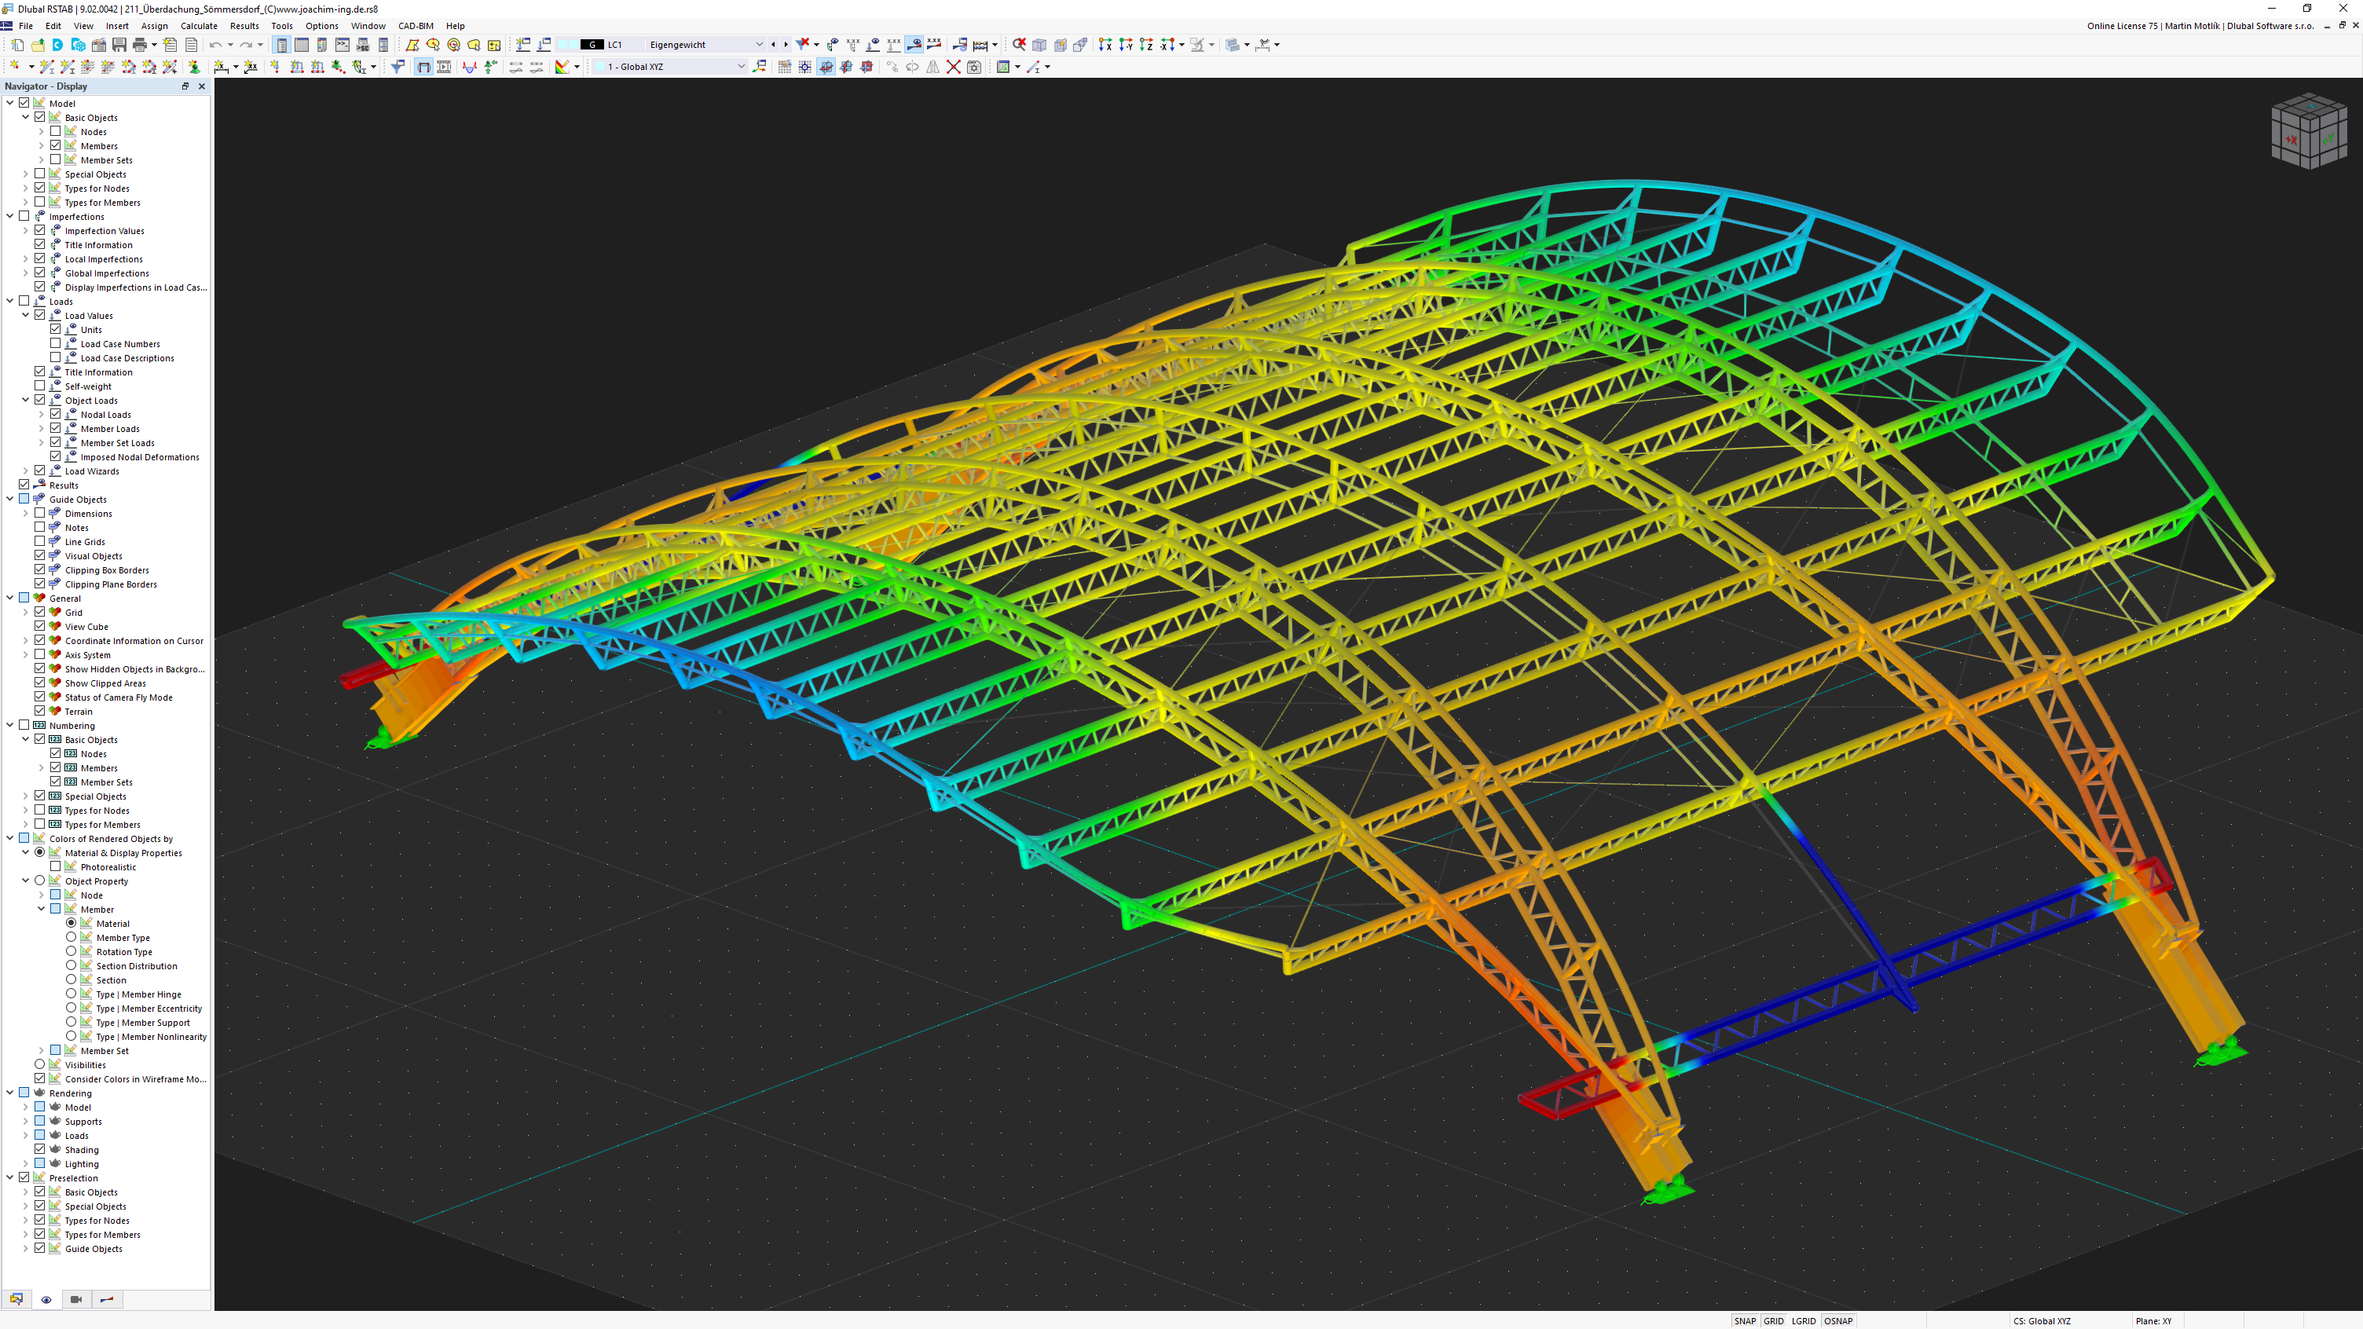Toggle visibility of Member Loads
Screen dimensions: 2363x1329
tap(57, 428)
